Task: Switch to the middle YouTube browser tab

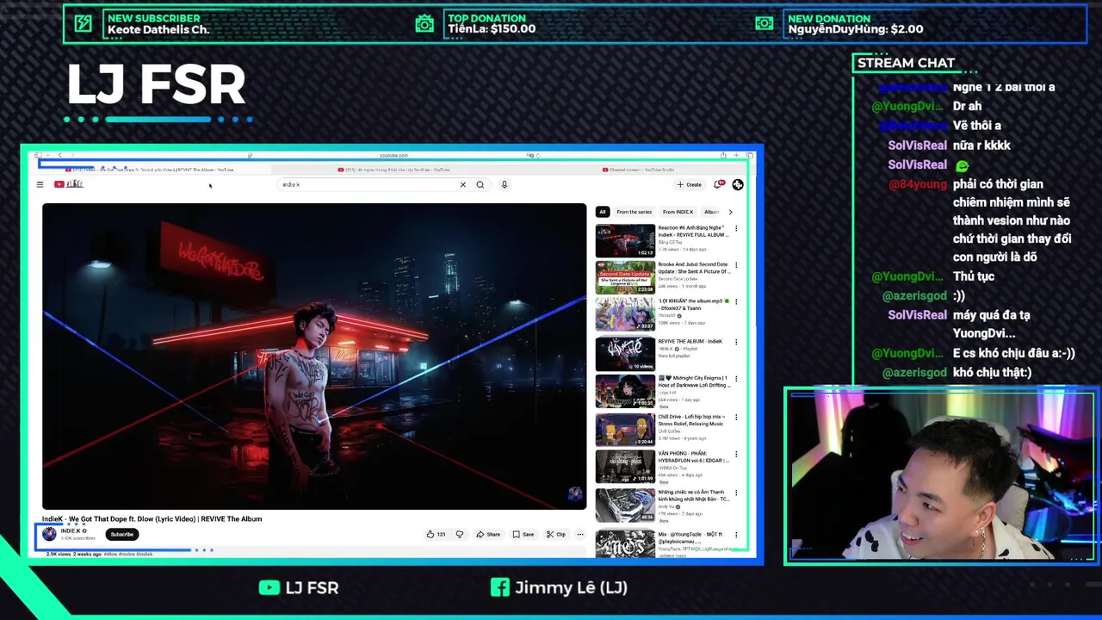Action: (392, 170)
